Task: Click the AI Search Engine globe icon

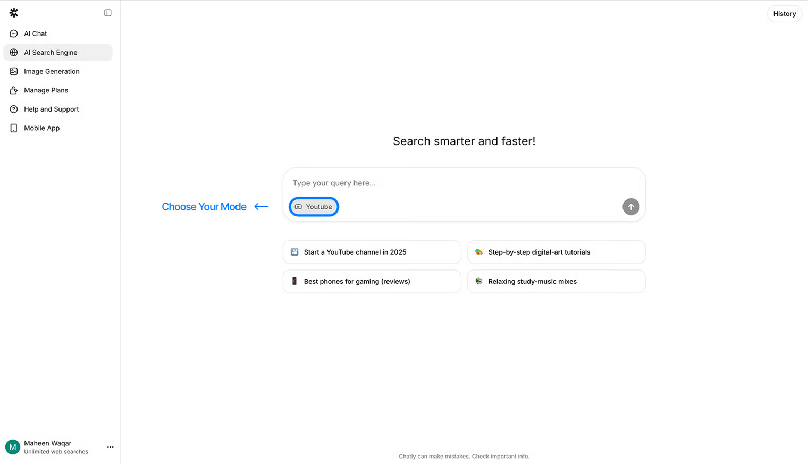Action: tap(14, 53)
